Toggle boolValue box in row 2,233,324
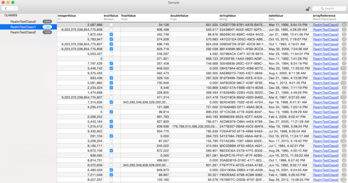348x183 pixels. coord(111,88)
